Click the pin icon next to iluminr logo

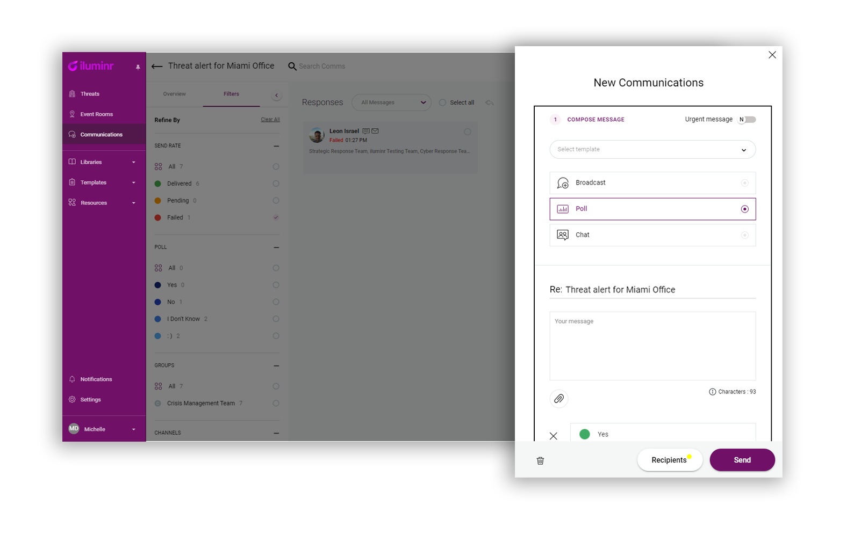point(138,67)
